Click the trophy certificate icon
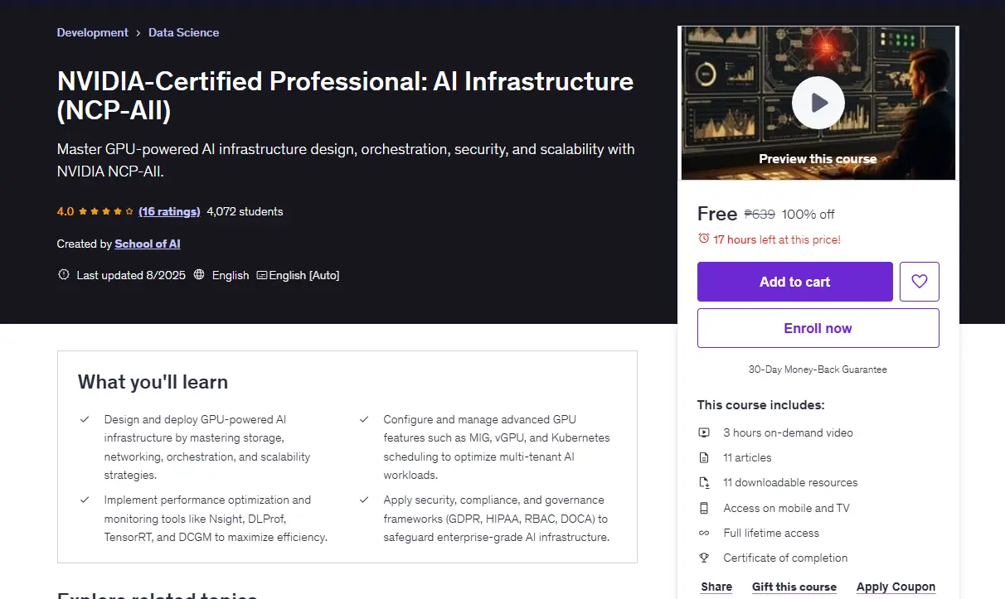The image size is (1005, 599). coord(704,558)
